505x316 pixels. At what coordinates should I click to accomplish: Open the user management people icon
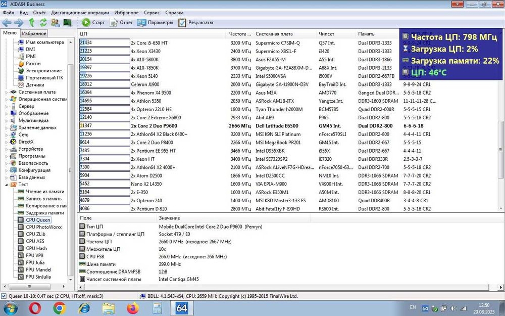tap(55, 23)
